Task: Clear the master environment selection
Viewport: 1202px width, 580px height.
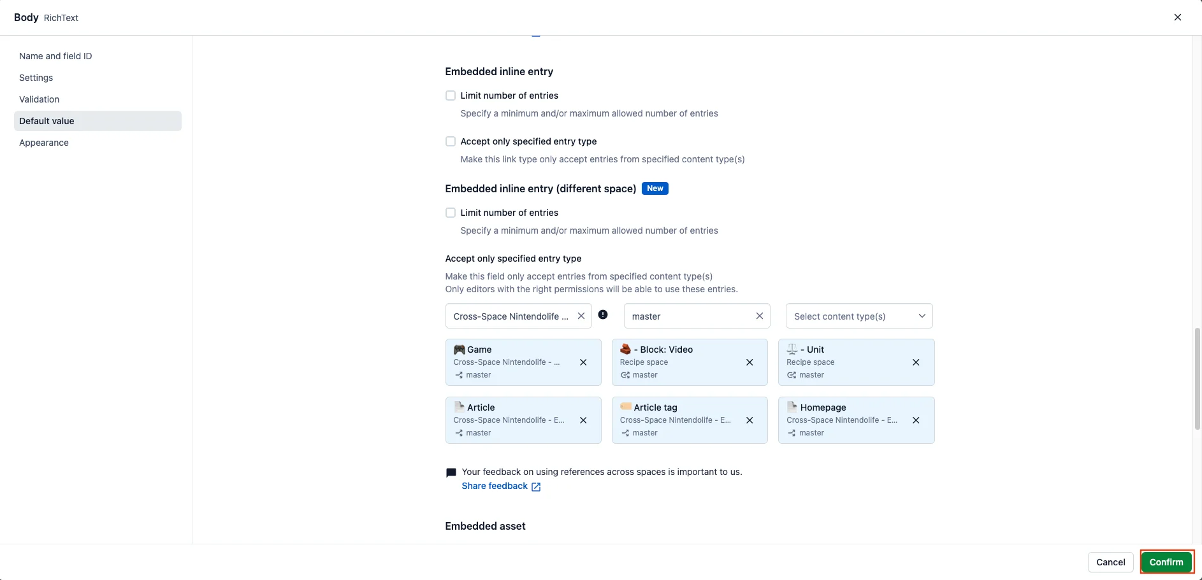Action: [x=760, y=316]
